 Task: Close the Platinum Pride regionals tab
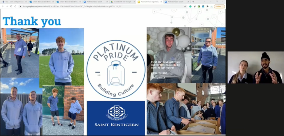coord(162,2)
